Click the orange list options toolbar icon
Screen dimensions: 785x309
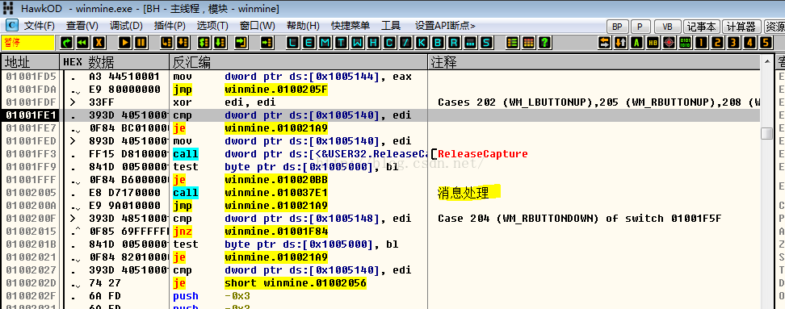[x=513, y=43]
